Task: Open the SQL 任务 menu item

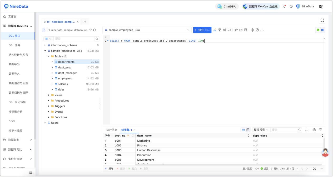Action: pyautogui.click(x=14, y=45)
